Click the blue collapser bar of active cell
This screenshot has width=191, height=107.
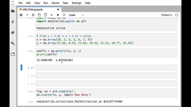click(x=21, y=67)
